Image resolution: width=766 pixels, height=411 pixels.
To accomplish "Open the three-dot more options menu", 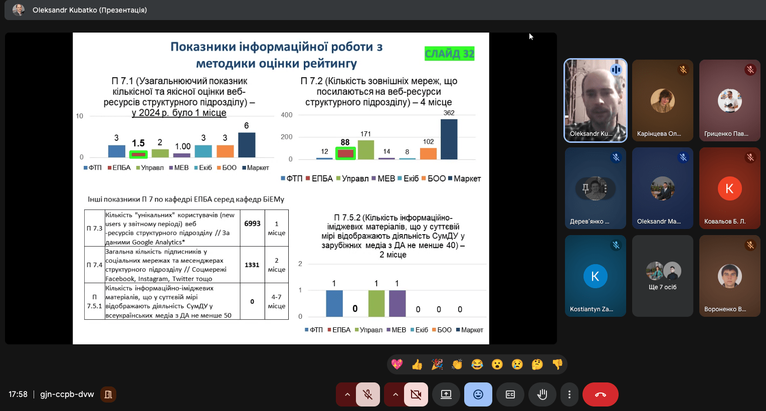I will [x=569, y=394].
